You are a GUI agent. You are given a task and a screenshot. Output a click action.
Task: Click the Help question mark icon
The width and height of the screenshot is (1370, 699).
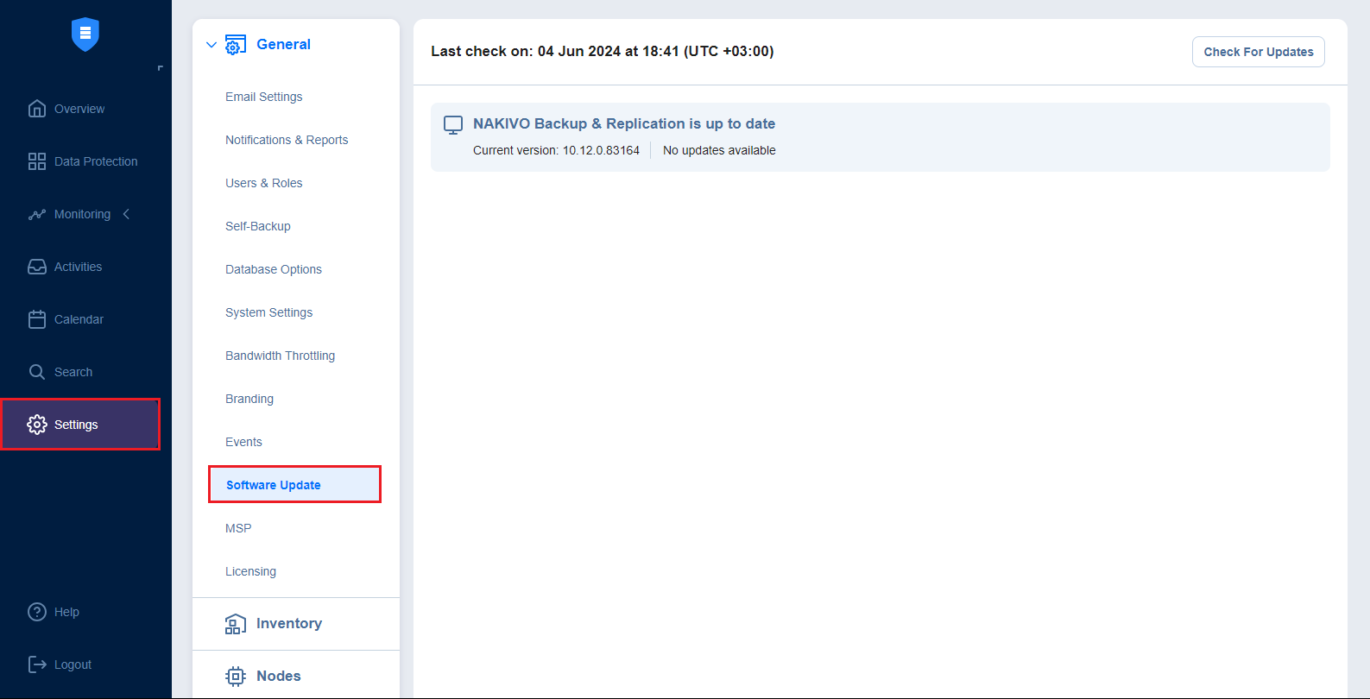pyautogui.click(x=37, y=612)
